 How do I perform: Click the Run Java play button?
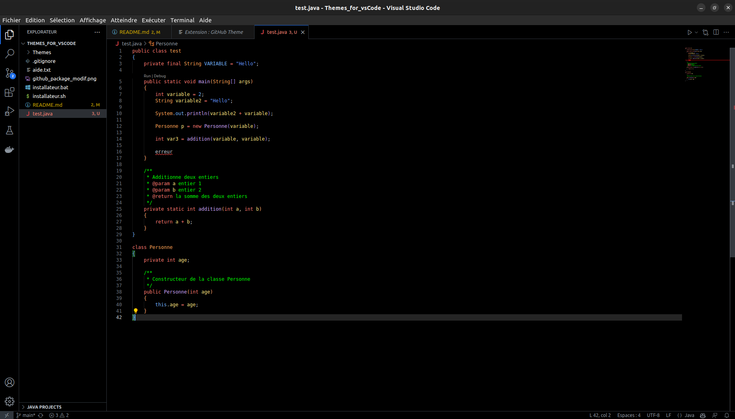point(690,32)
